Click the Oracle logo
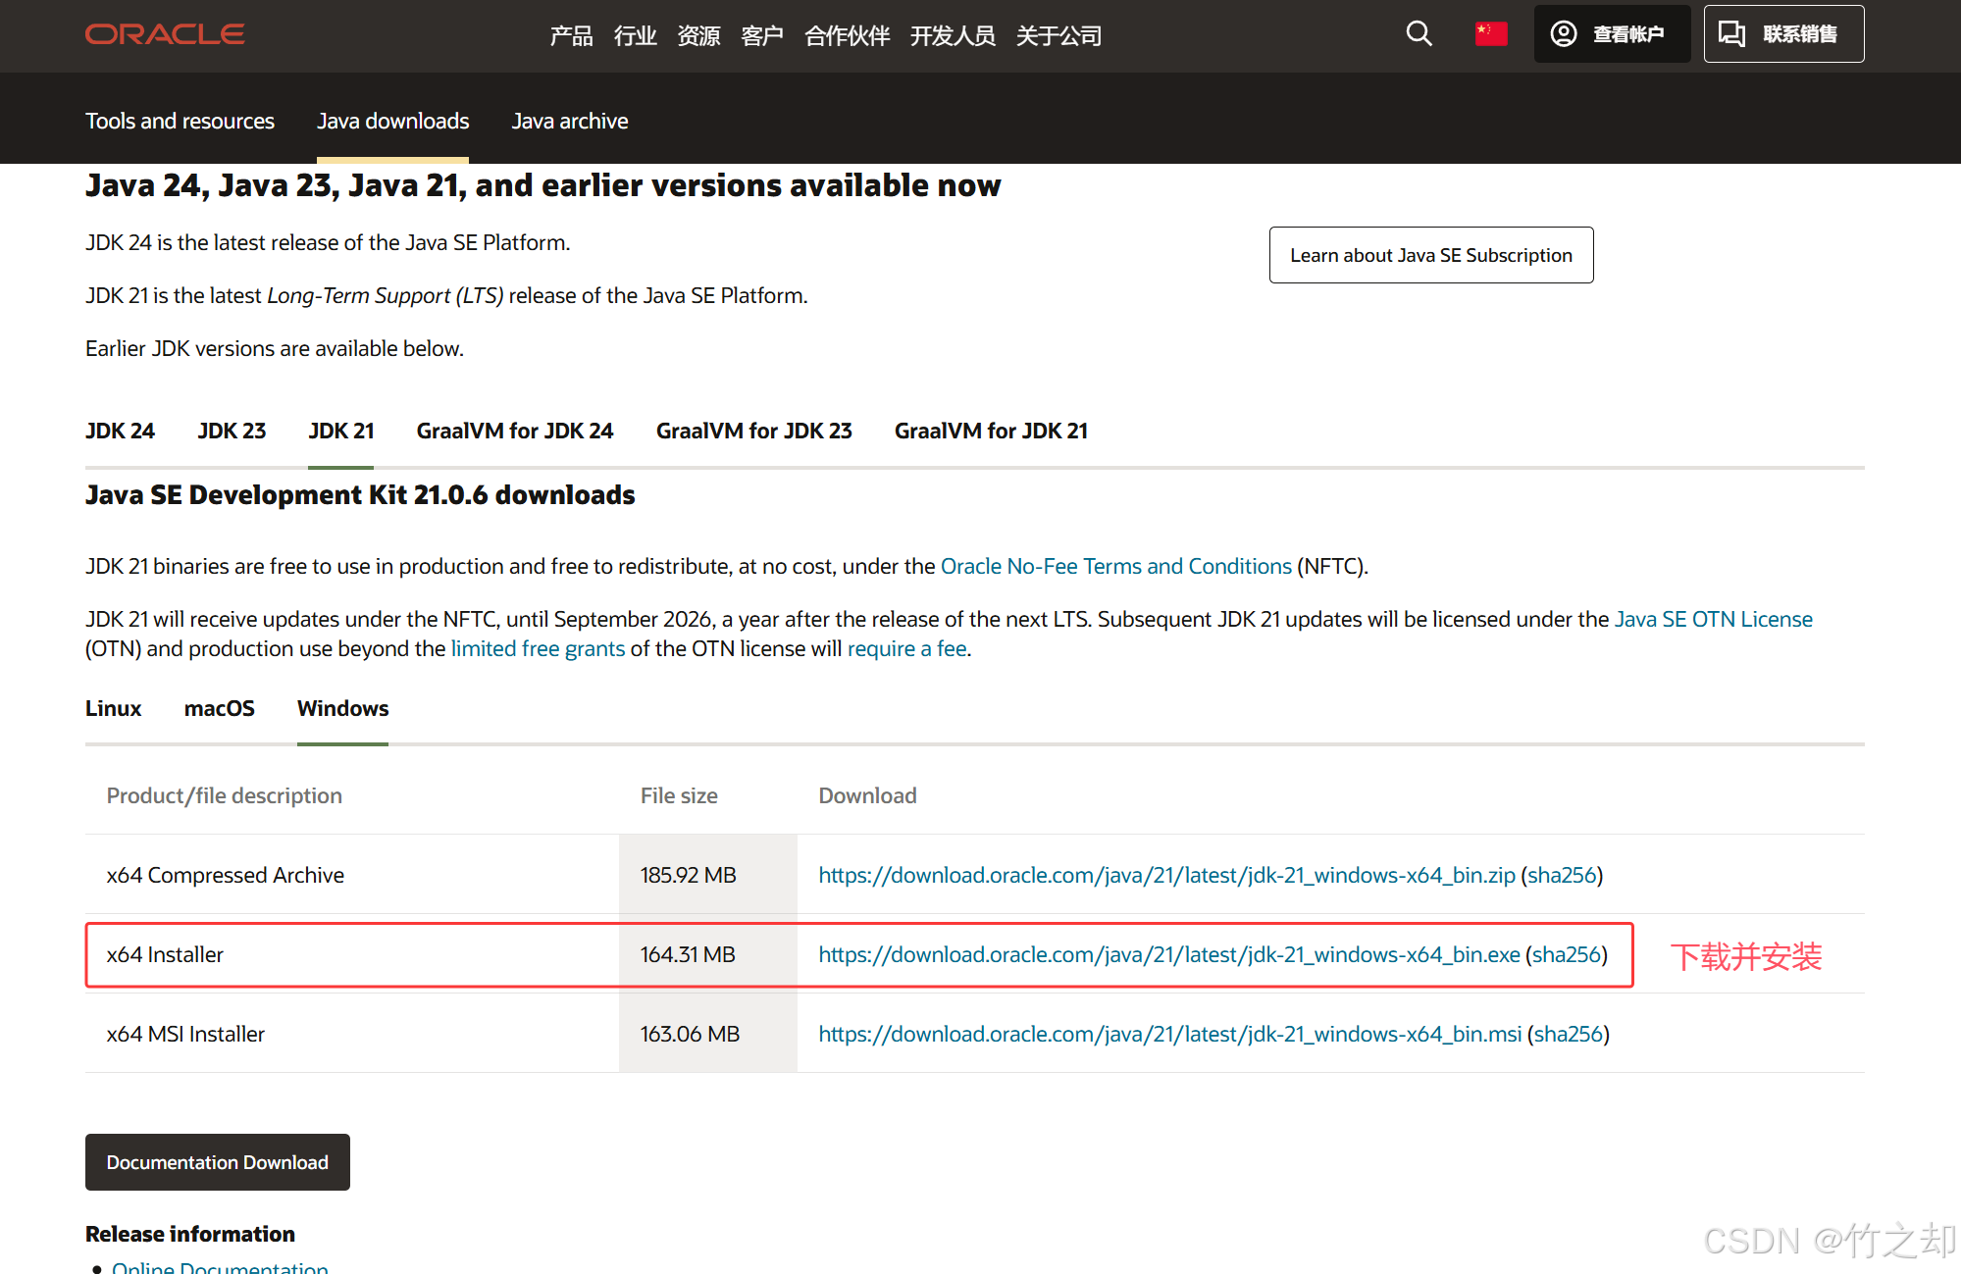The width and height of the screenshot is (1961, 1274). coord(165,34)
